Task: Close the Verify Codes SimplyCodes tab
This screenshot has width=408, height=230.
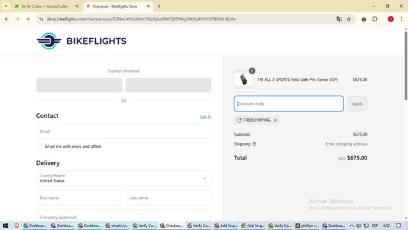Action: tap(77, 6)
